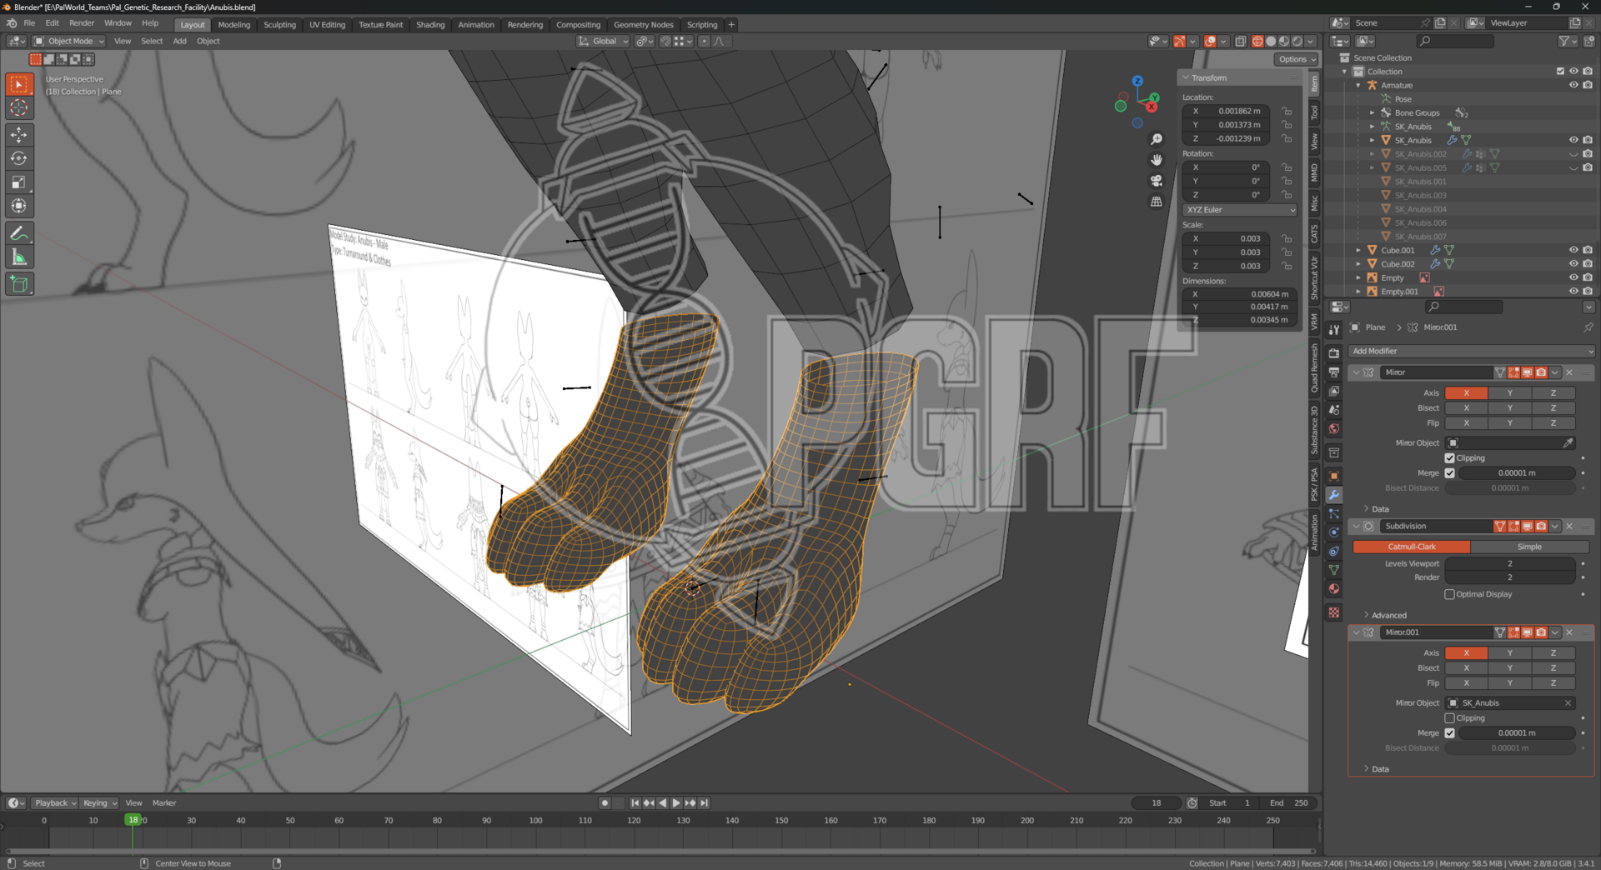Disable Clipping in the Mirror modifier

coord(1449,458)
